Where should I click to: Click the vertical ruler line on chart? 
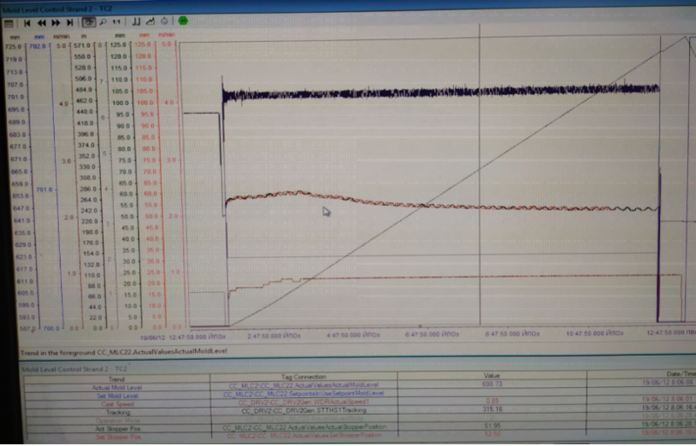coord(480,174)
